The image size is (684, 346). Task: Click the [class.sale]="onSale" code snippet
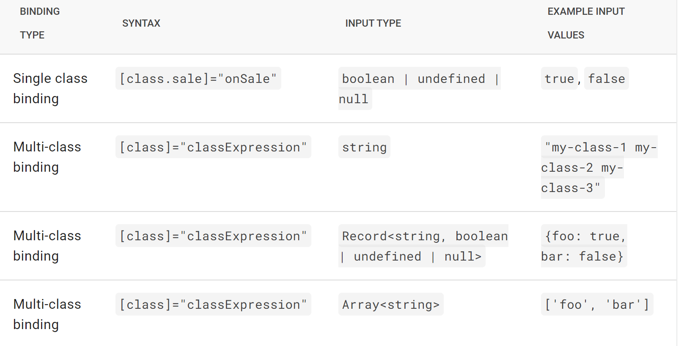tap(198, 79)
